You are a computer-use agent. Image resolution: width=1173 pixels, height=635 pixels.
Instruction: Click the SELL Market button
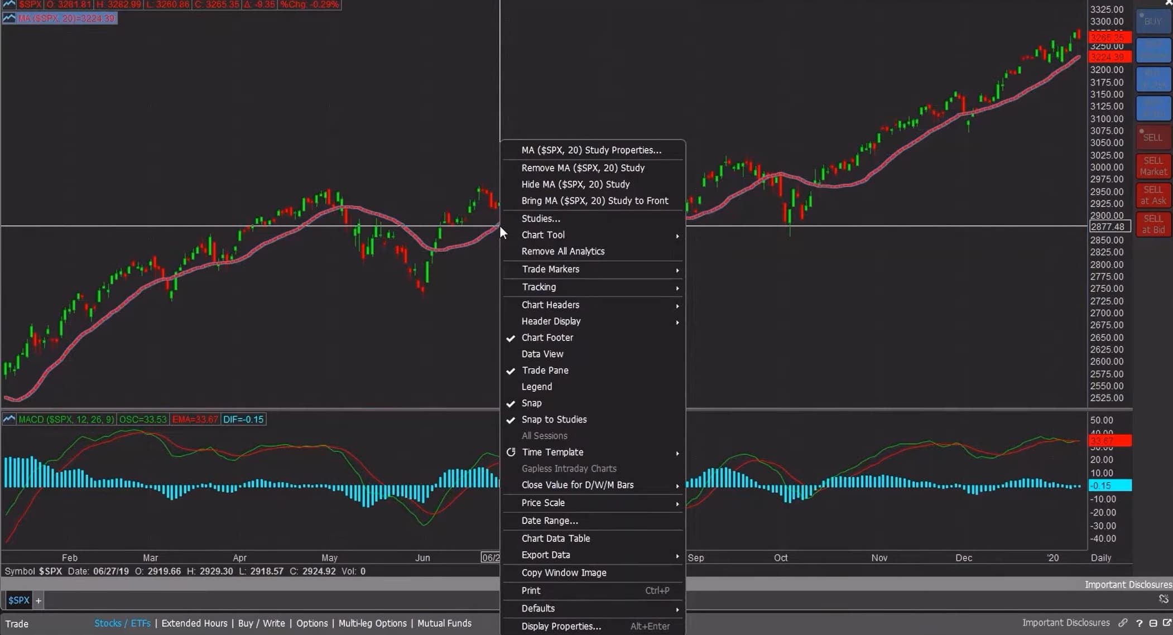[1153, 166]
